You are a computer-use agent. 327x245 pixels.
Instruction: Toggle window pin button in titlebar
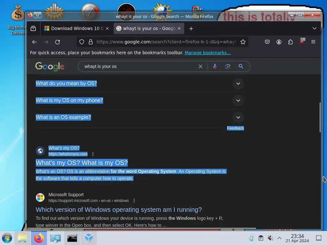point(38,15)
